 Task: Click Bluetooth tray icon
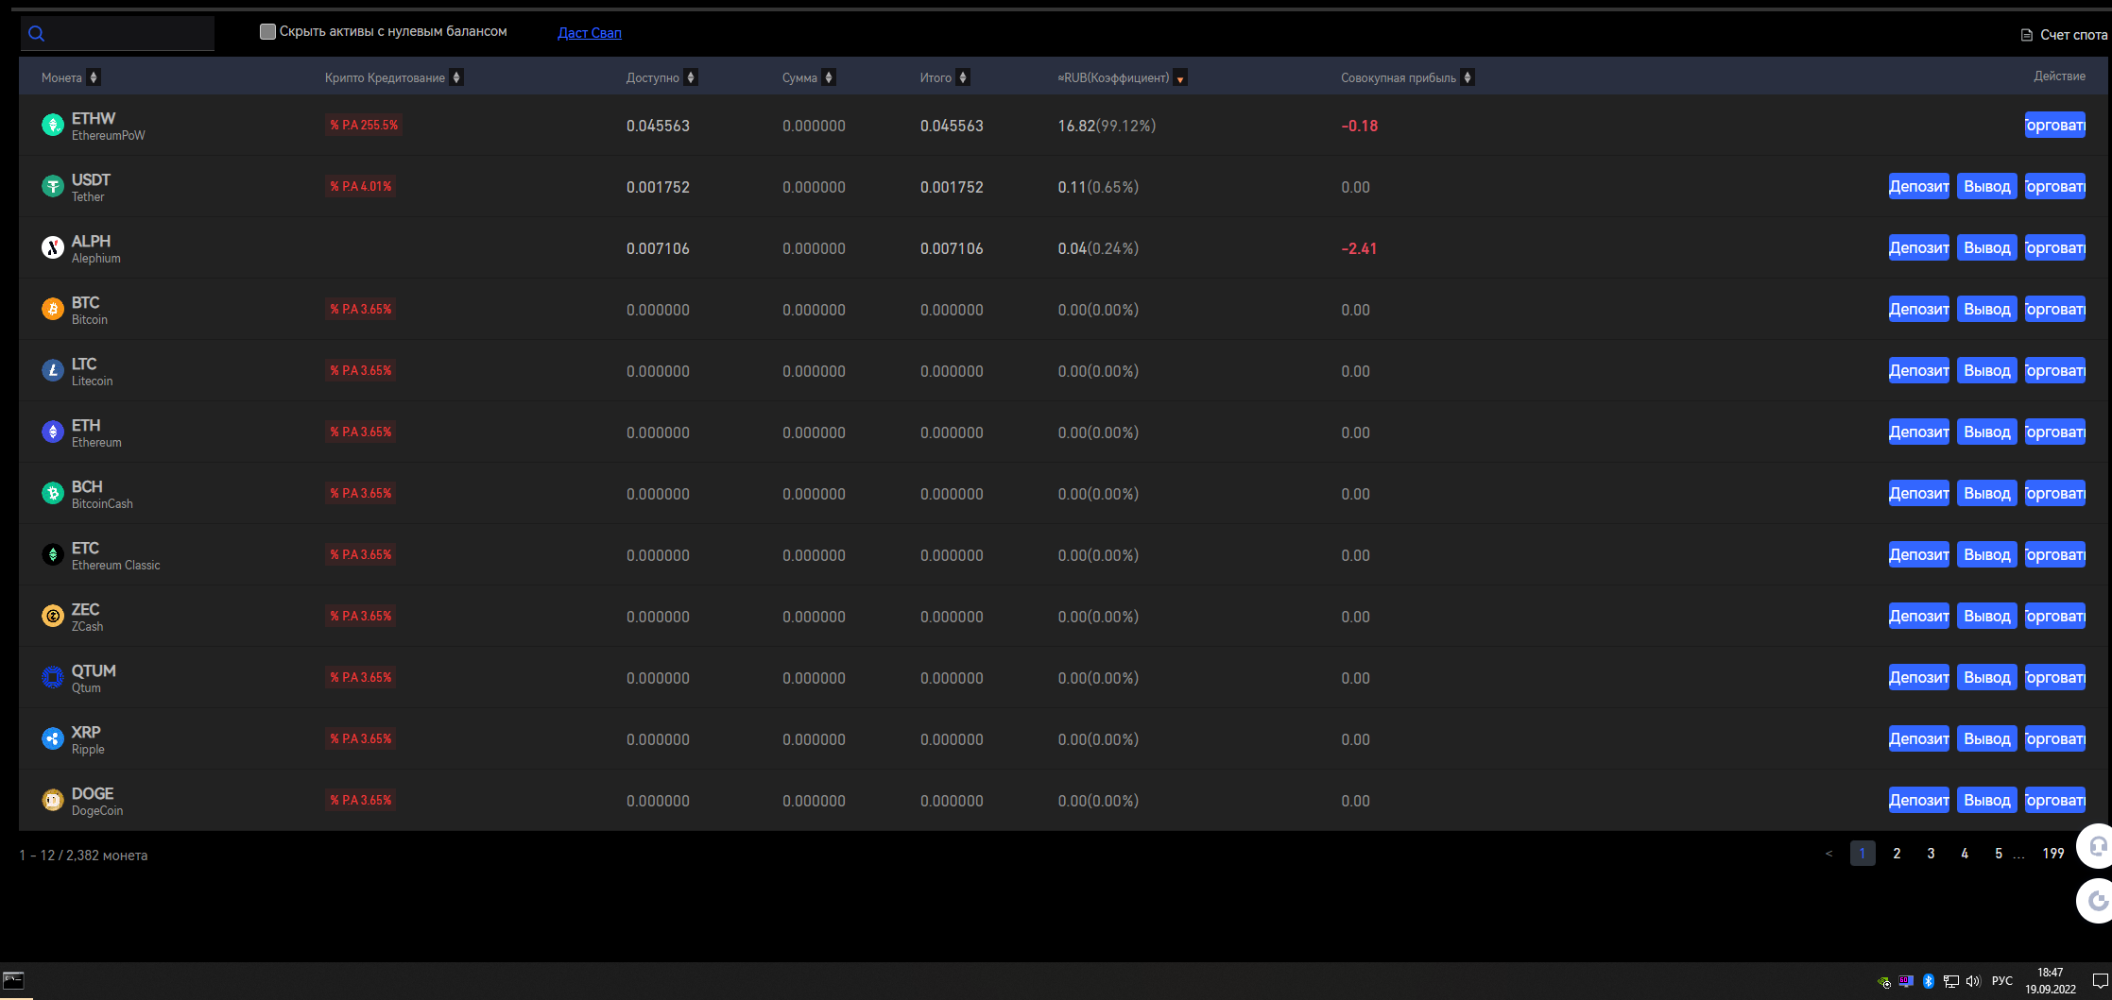1929,981
